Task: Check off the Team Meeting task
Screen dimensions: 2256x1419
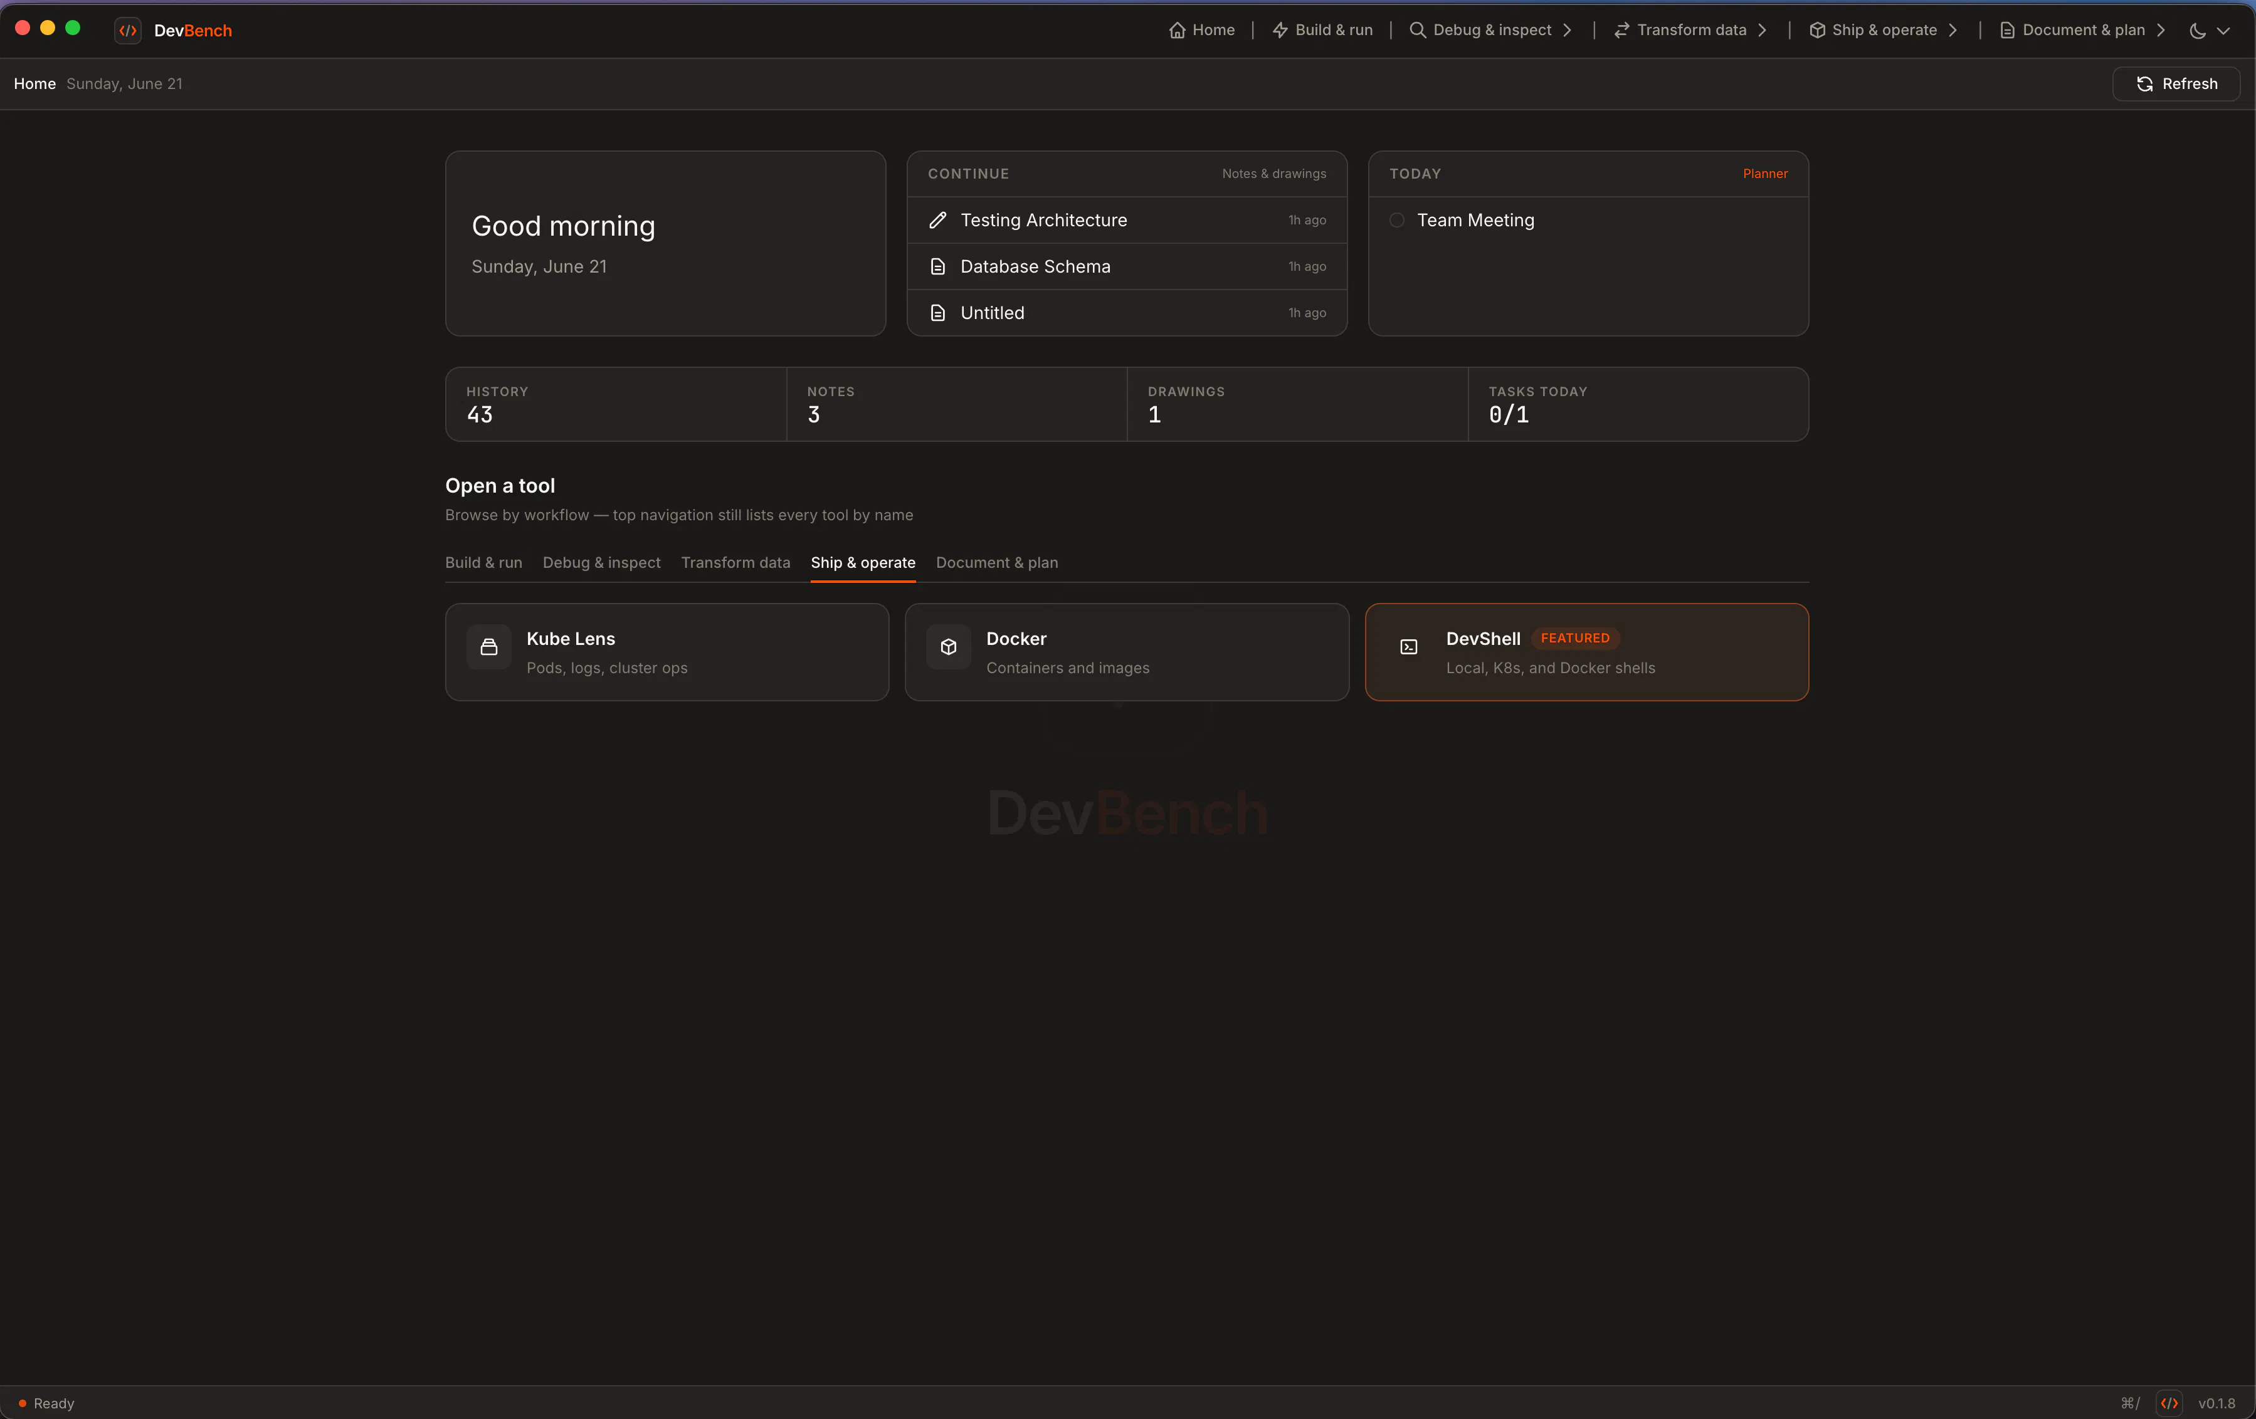Action: 1397,220
